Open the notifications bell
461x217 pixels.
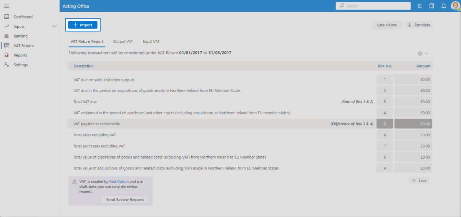[x=443, y=6]
